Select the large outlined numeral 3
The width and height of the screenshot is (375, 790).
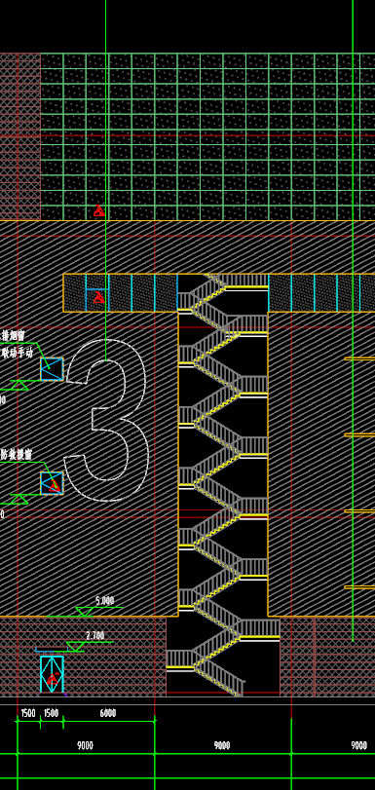[x=106, y=420]
